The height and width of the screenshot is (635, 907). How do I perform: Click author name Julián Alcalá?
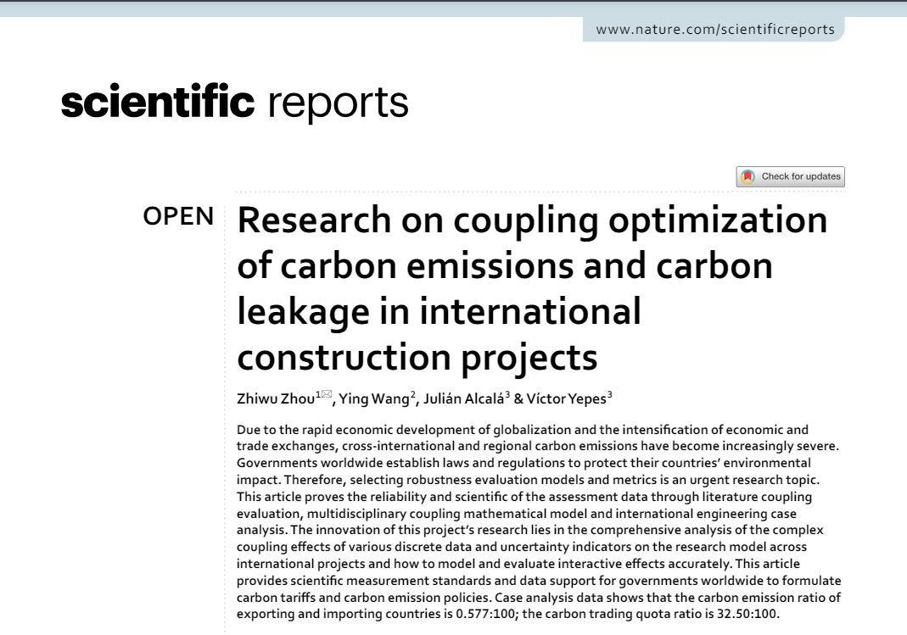pos(462,398)
